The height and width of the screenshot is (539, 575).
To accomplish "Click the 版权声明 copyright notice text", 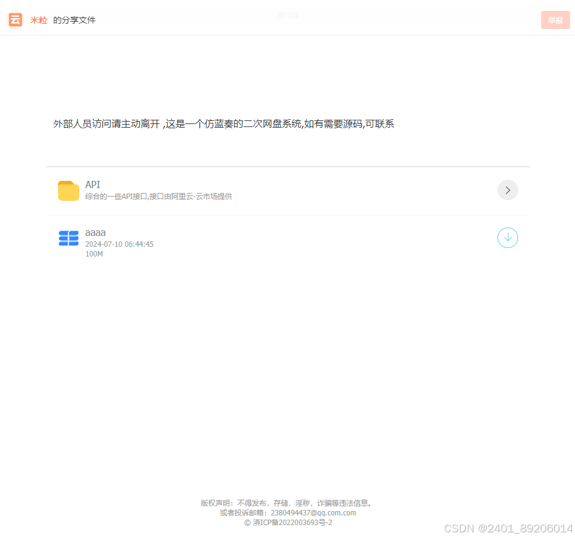I will tap(287, 503).
